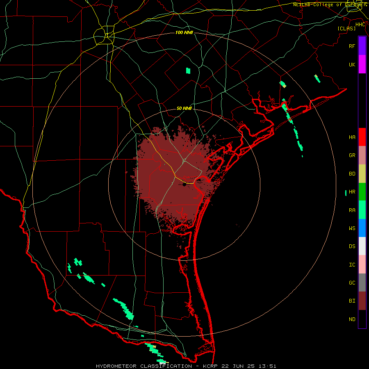Click the red HA legend swatch
This screenshot has width=369, height=369.
tap(362, 137)
